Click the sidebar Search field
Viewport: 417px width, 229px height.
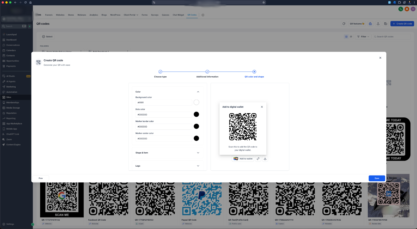14,26
